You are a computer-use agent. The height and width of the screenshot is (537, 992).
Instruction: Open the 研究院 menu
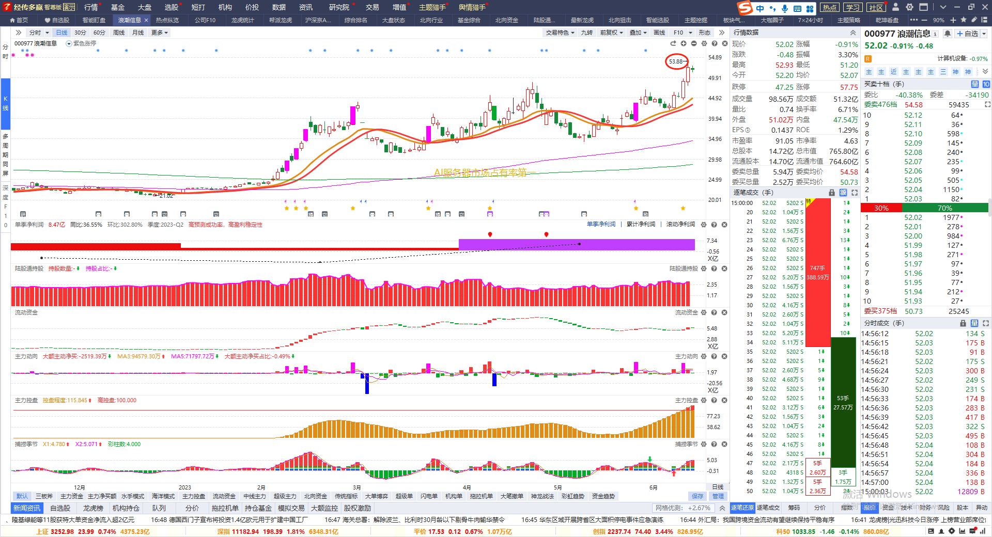pos(339,7)
